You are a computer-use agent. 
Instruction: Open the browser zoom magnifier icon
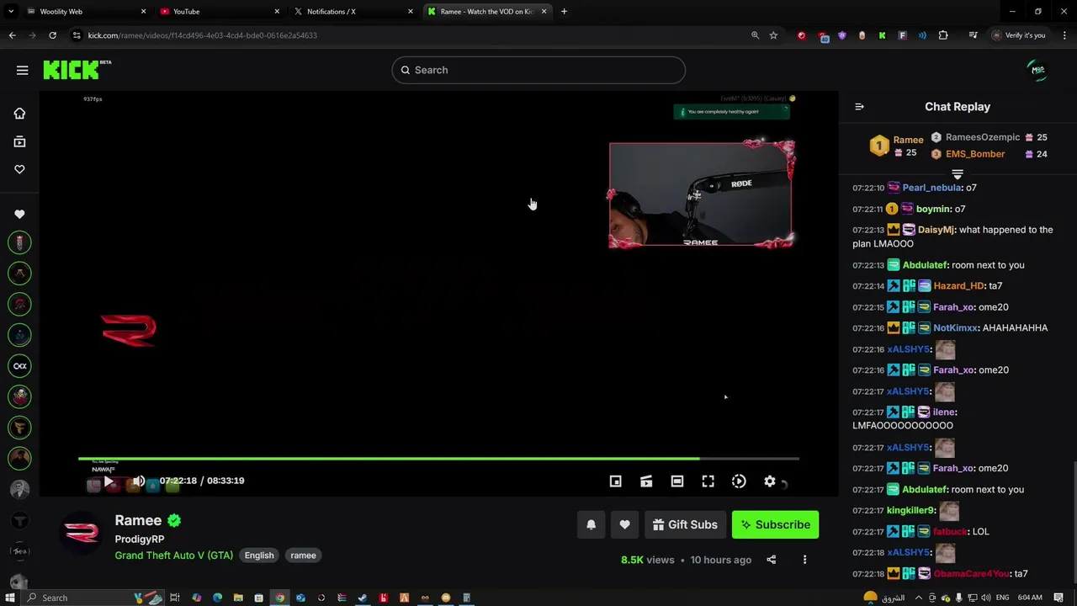click(x=755, y=35)
